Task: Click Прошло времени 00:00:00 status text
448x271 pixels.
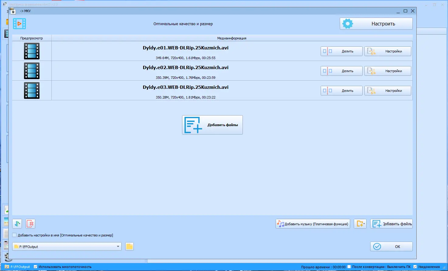Action: click(323, 267)
